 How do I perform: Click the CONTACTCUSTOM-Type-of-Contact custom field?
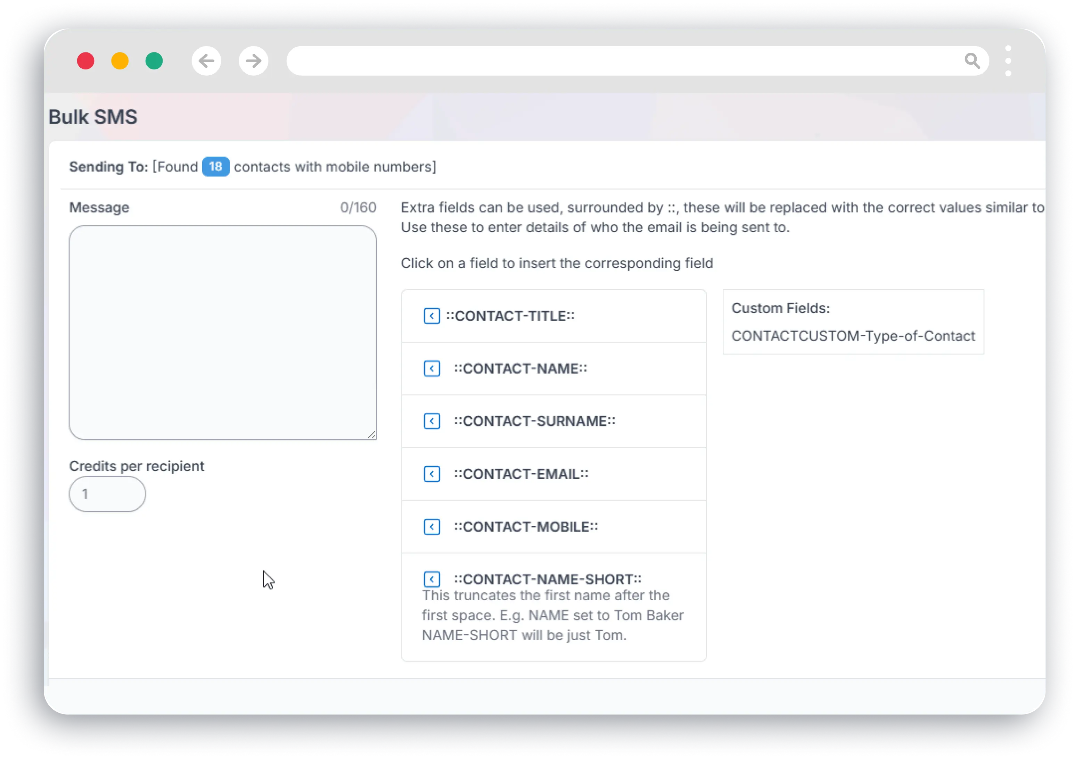point(852,336)
